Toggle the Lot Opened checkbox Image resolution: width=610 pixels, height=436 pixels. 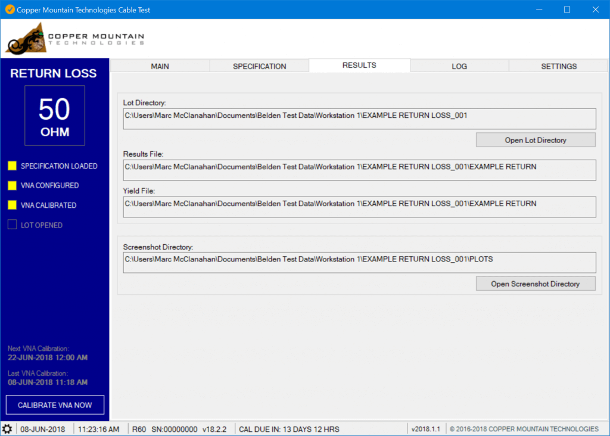tap(12, 225)
